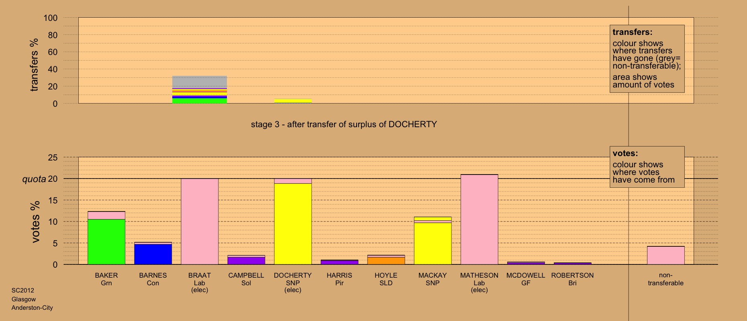Click the Glasgow text
Image resolution: width=747 pixels, height=321 pixels.
[x=24, y=299]
